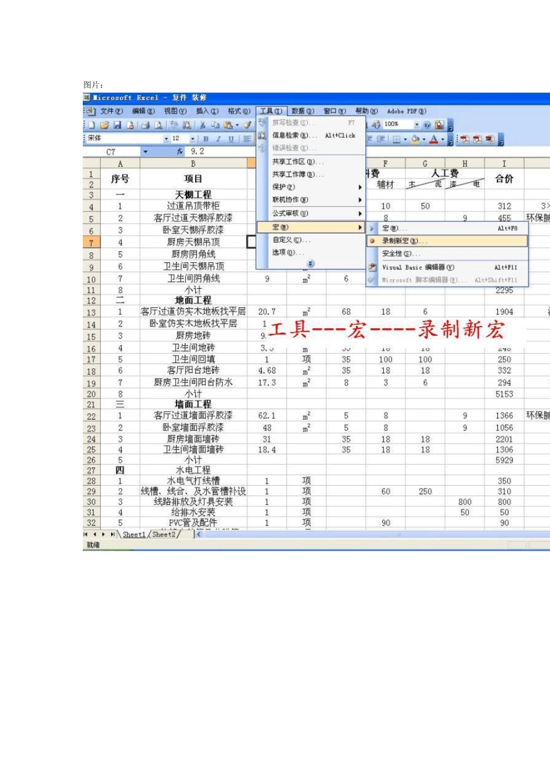The image size is (550, 778).
Task: Open 联机协作 submenu in Tools menu
Action: tap(311, 200)
